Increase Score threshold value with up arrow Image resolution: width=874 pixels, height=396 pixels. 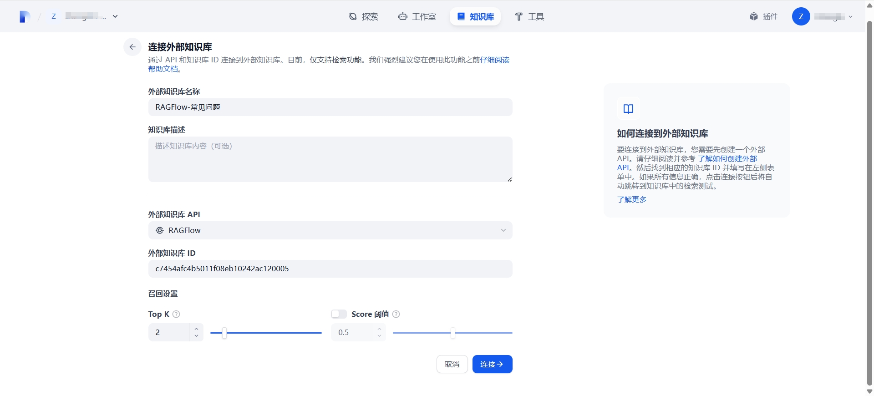[x=379, y=329]
